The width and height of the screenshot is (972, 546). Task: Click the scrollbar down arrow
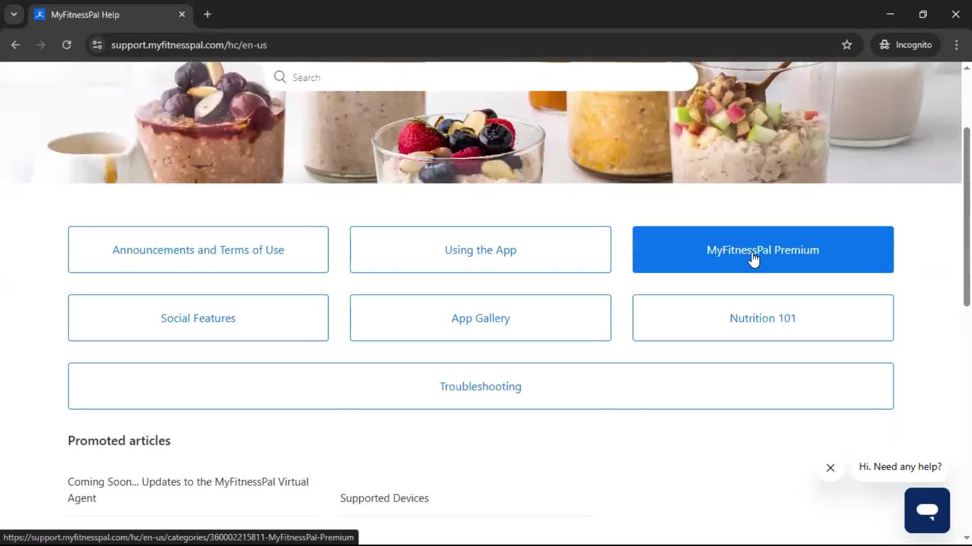pos(966,538)
